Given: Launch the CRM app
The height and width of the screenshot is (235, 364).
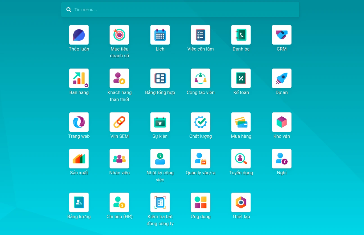Looking at the screenshot, I should (x=281, y=35).
